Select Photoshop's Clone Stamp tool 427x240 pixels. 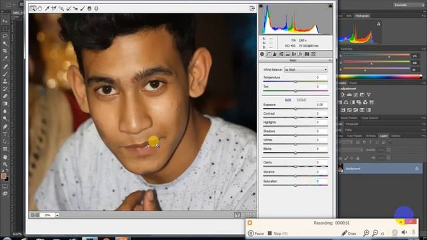point(5,81)
